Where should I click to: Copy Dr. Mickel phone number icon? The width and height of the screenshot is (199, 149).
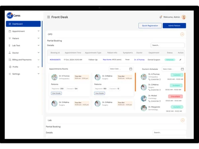point(160,101)
